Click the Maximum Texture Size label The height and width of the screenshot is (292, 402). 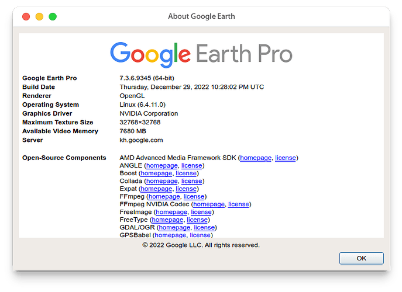point(58,122)
